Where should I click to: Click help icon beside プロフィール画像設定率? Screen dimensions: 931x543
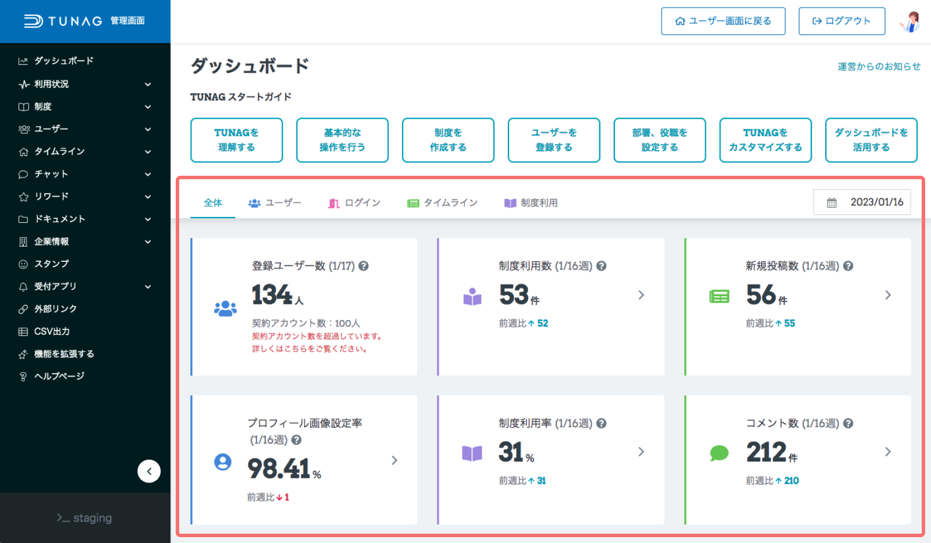tap(296, 440)
